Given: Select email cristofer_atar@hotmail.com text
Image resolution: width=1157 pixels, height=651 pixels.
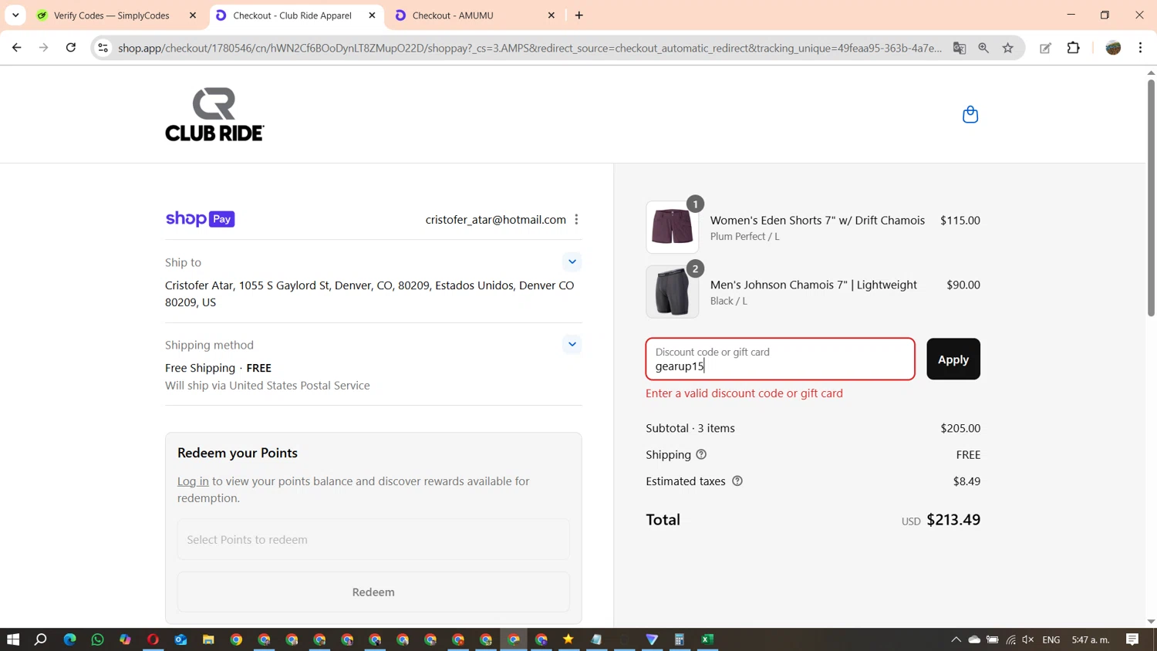Looking at the screenshot, I should [496, 220].
